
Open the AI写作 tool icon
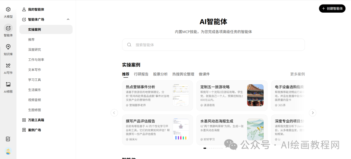[x=8, y=66]
